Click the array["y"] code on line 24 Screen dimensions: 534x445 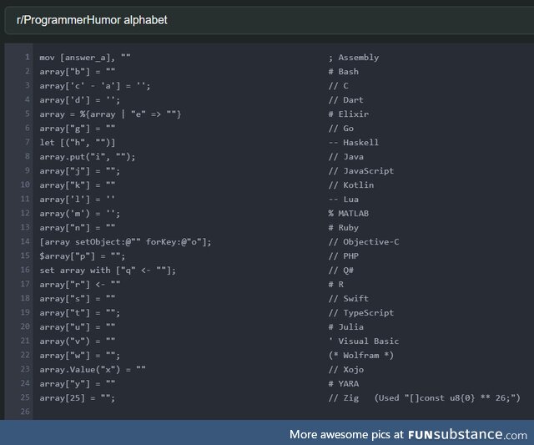[78, 384]
